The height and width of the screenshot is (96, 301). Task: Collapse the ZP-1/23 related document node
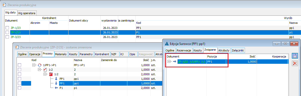tap(169, 62)
